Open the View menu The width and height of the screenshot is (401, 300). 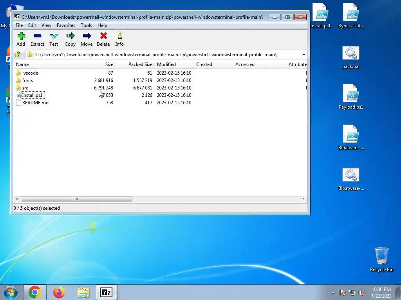tap(46, 25)
